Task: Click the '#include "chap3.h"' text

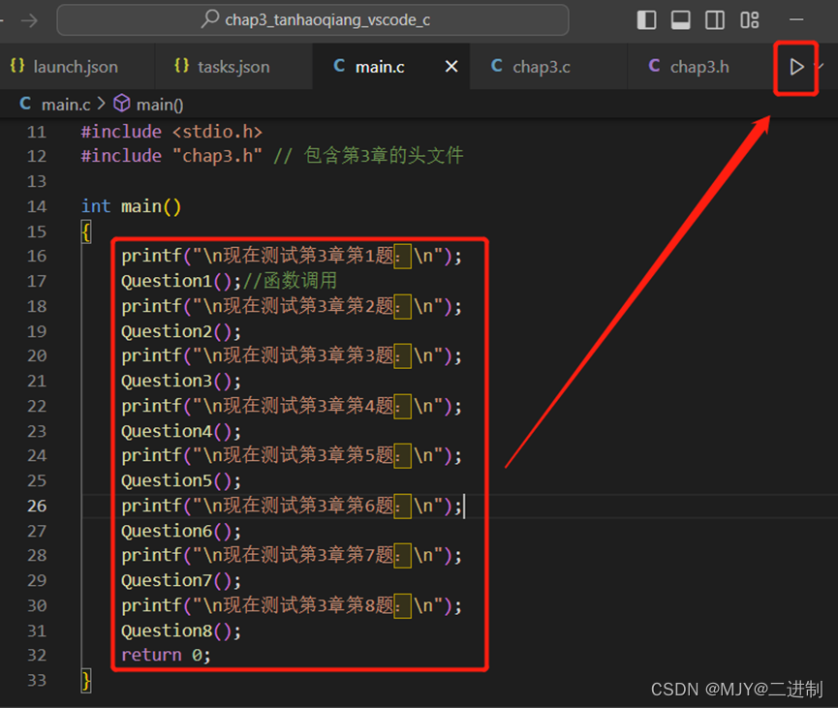Action: point(171,156)
